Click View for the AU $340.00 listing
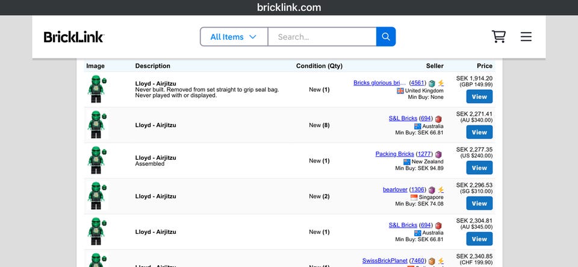 479,132
